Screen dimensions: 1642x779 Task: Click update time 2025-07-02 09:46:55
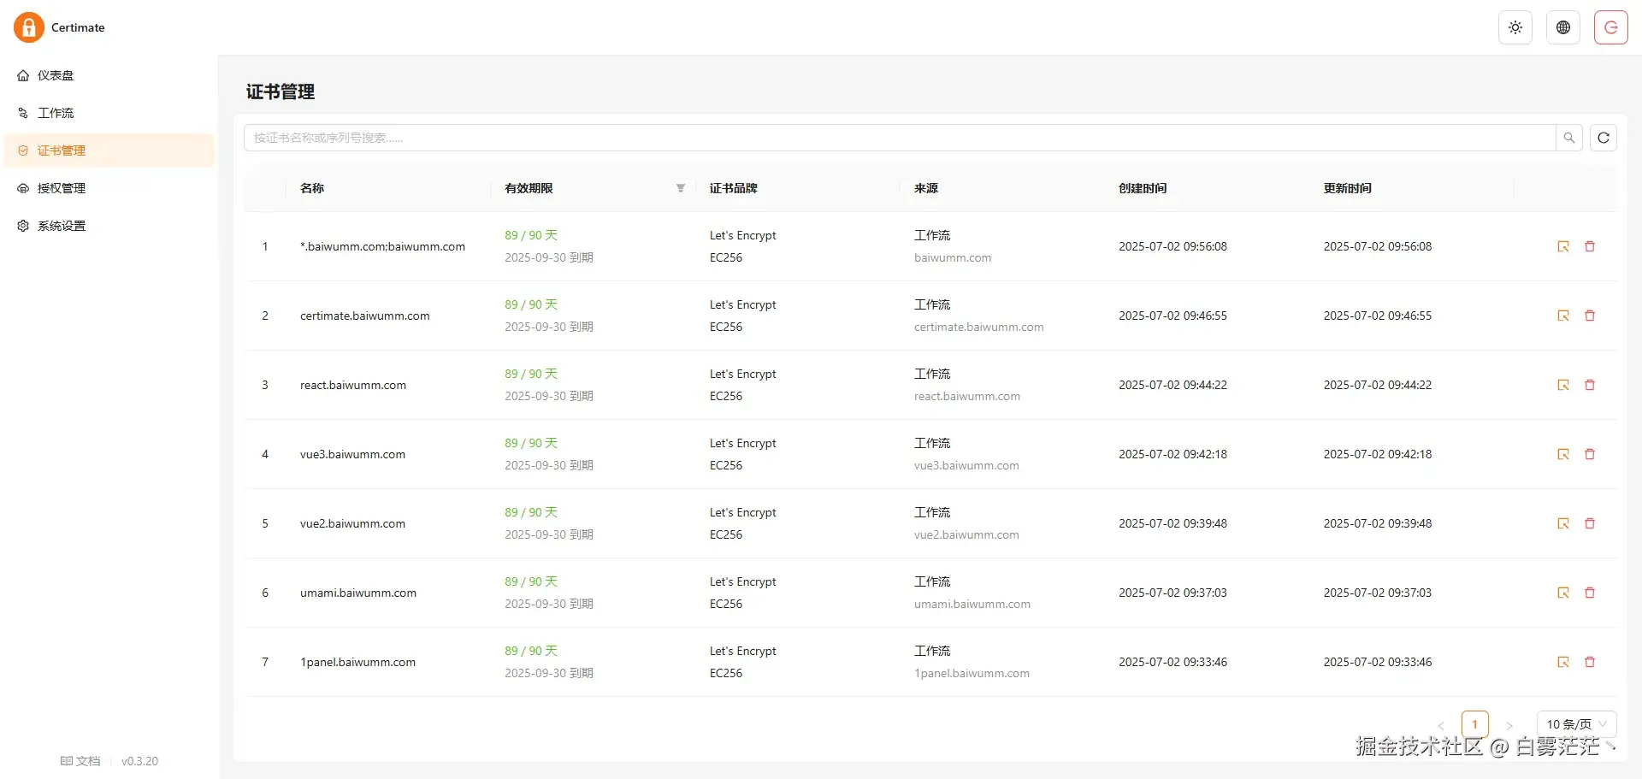(x=1378, y=316)
